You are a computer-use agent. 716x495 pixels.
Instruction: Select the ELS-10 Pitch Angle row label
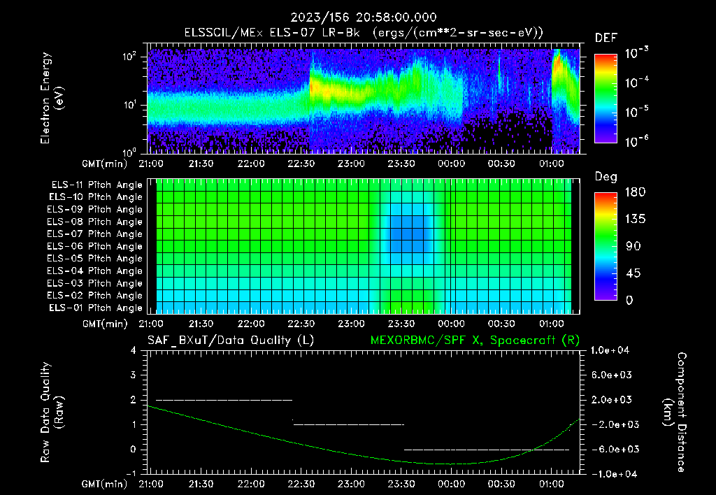pos(96,197)
